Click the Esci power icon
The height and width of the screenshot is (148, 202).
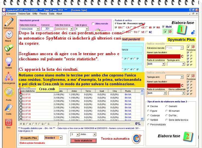[9, 122]
